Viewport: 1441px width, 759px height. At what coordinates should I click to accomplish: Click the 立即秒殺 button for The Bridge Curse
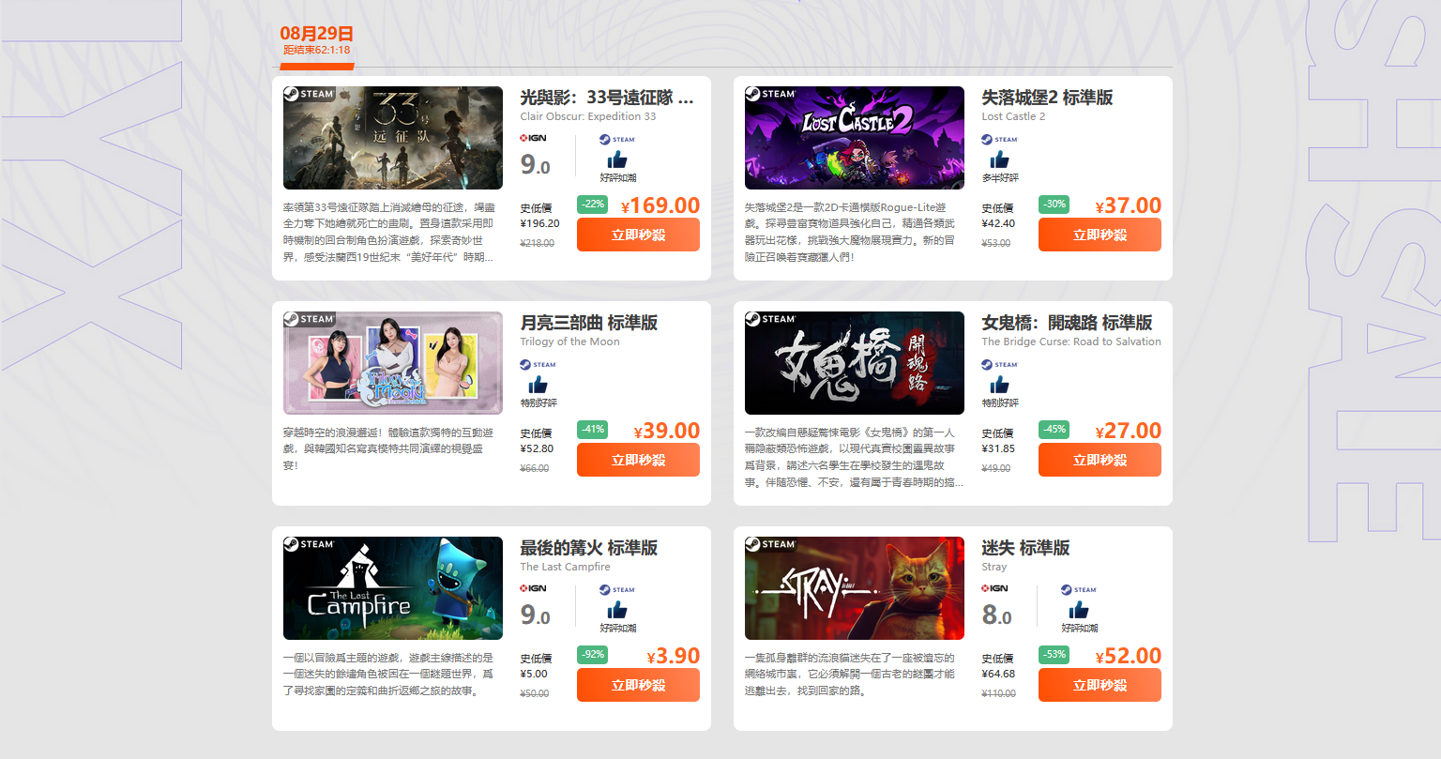click(x=1100, y=460)
